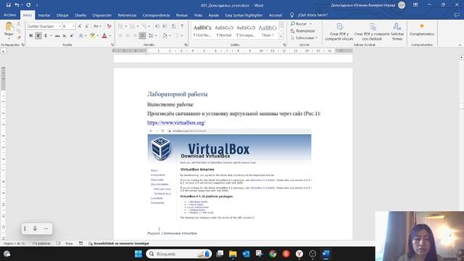Click the ruler tab selector icon
464x261 pixels.
click(x=3, y=51)
